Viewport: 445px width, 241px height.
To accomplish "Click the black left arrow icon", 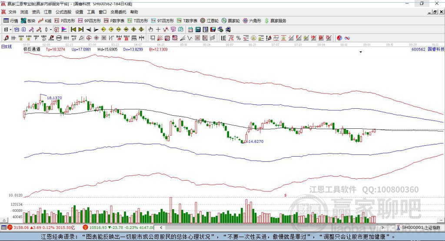I will (89, 30).
